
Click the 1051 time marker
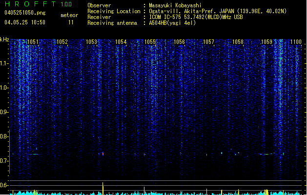[x=33, y=42]
